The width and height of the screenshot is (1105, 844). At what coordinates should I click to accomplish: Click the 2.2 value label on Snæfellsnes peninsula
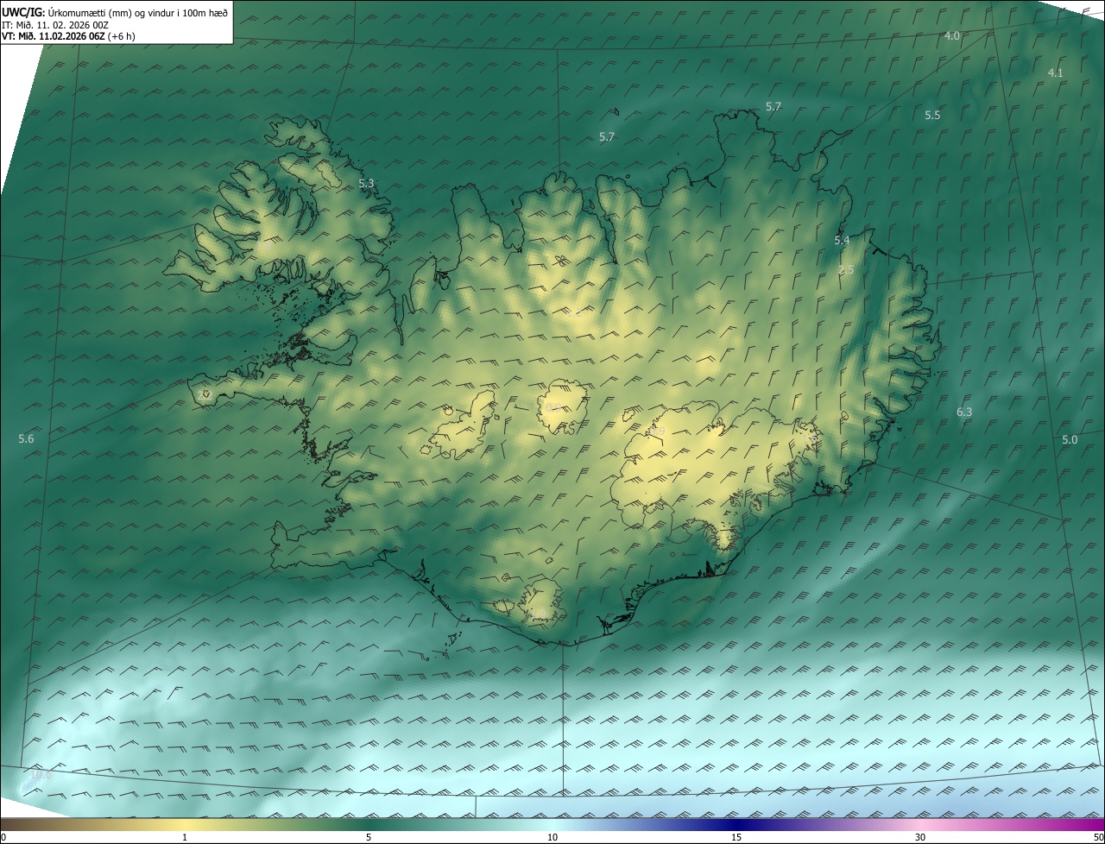205,394
